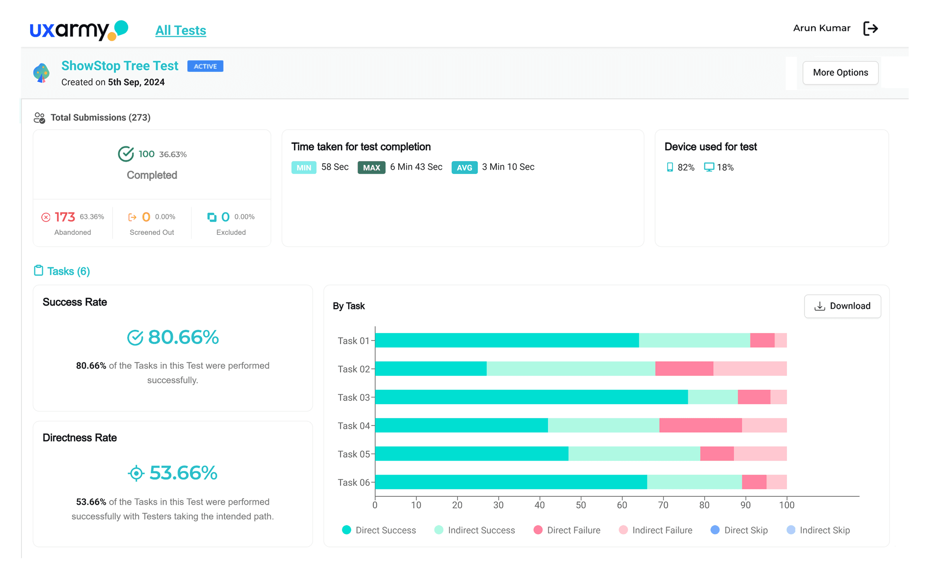
Task: Click the 82% mobile usage value
Action: click(686, 167)
